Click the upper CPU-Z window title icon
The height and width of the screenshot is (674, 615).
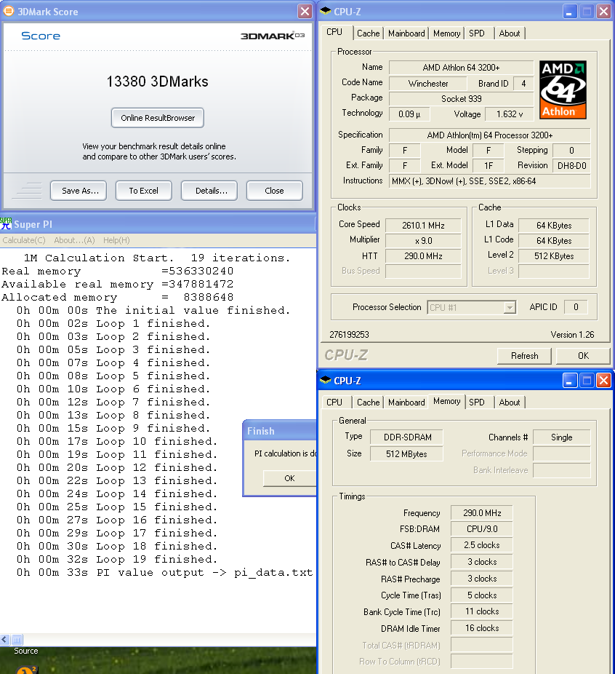click(326, 11)
